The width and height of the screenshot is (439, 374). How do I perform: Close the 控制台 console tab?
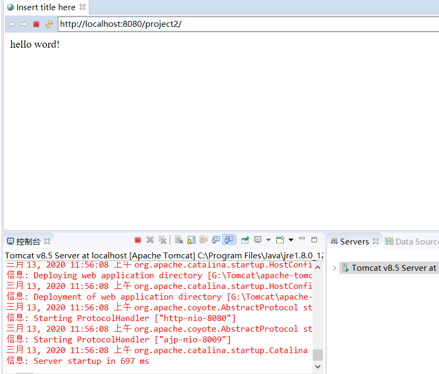click(47, 241)
